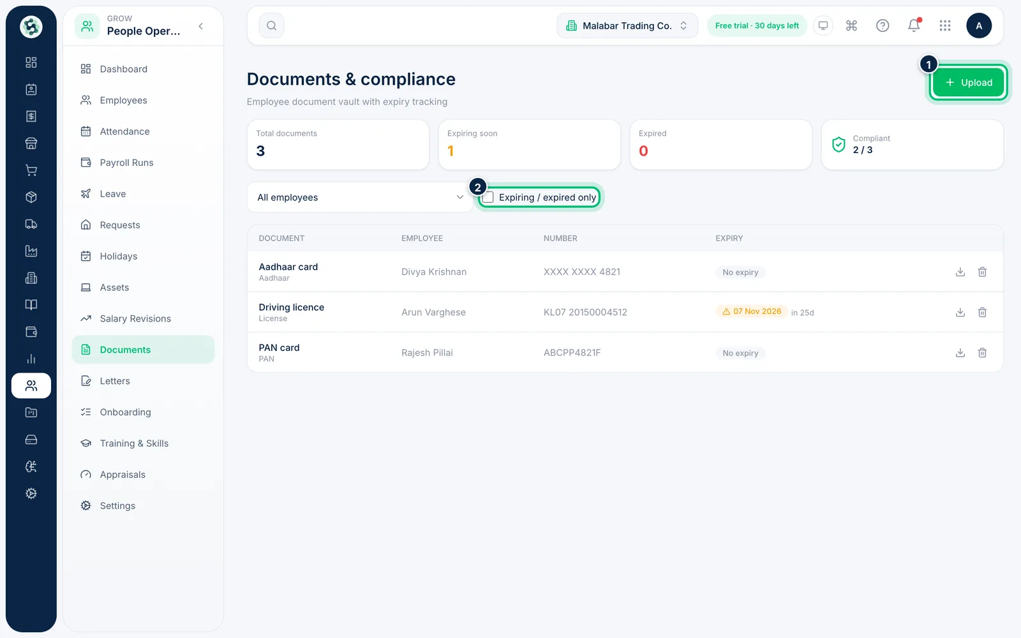This screenshot has height=638, width=1021.
Task: Open the command shortcut icon
Action: (x=851, y=26)
